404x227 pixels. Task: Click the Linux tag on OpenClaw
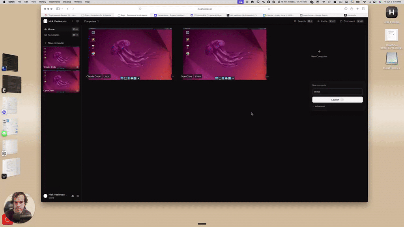click(198, 76)
